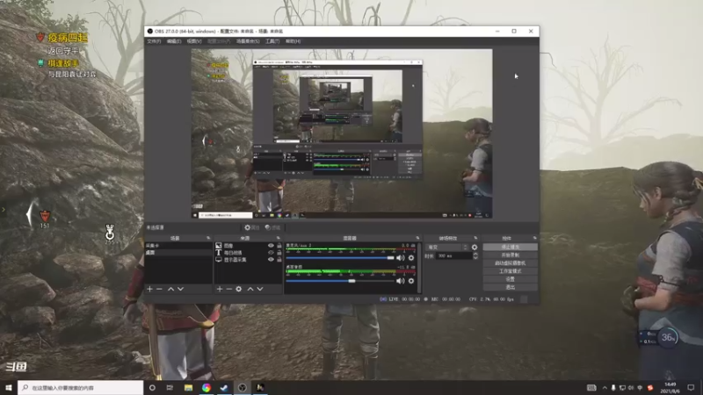Select the first scene in Scenes list
This screenshot has width=703, height=395.
tap(178, 246)
